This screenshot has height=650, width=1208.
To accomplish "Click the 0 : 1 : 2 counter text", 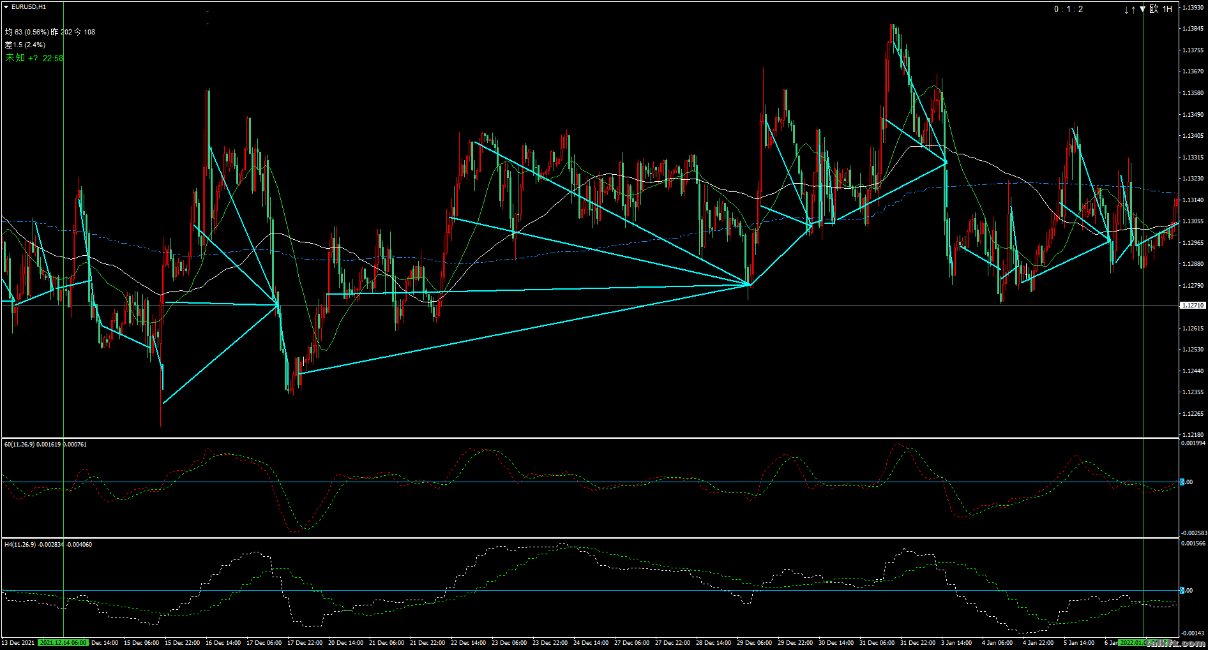I will (x=1068, y=9).
